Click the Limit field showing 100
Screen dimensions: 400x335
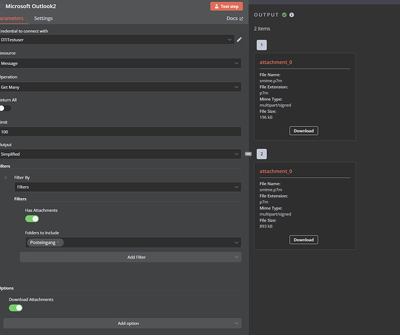[x=120, y=132]
